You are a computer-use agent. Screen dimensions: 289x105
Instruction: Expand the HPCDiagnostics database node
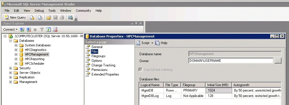pyautogui.click(x=16, y=50)
